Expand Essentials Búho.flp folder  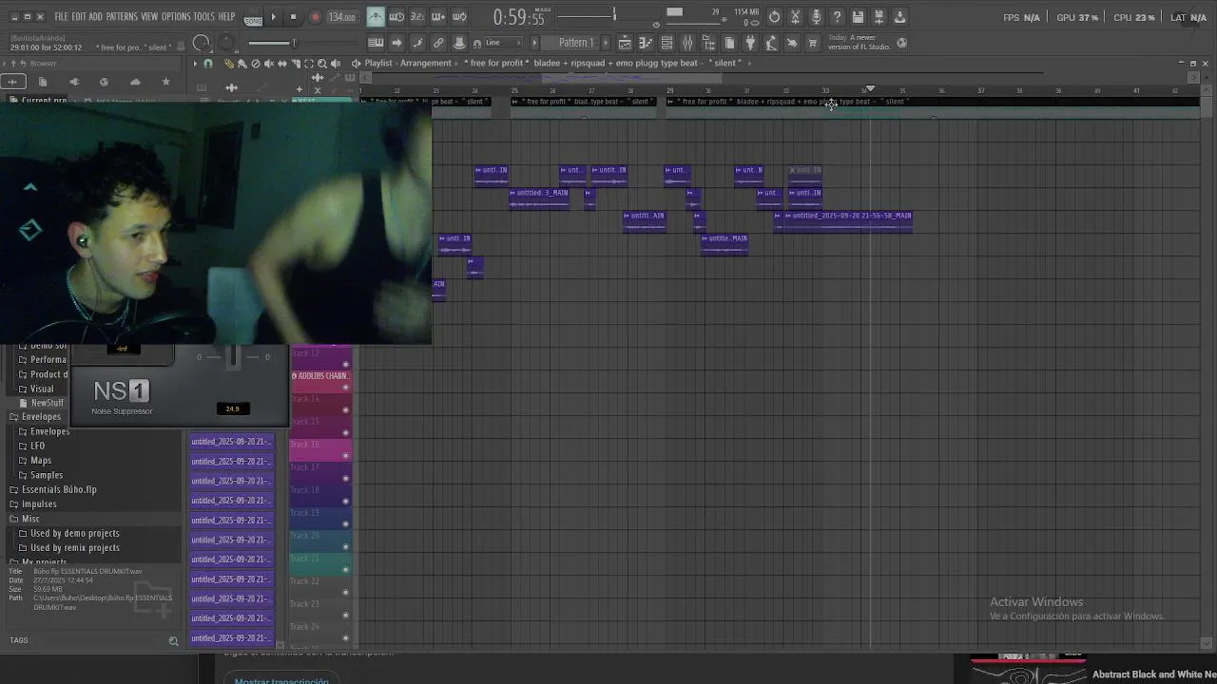pyautogui.click(x=59, y=490)
